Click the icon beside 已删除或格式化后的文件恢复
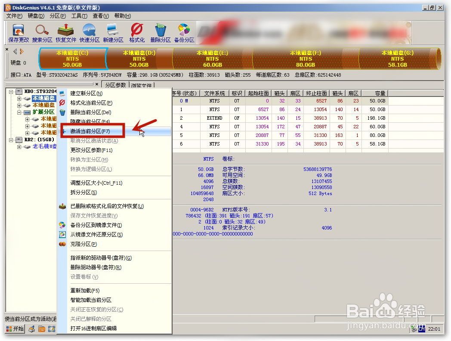The width and height of the screenshot is (451, 341). click(x=62, y=206)
